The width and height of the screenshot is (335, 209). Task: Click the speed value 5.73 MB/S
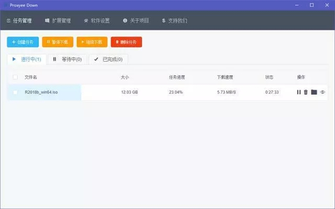(227, 92)
